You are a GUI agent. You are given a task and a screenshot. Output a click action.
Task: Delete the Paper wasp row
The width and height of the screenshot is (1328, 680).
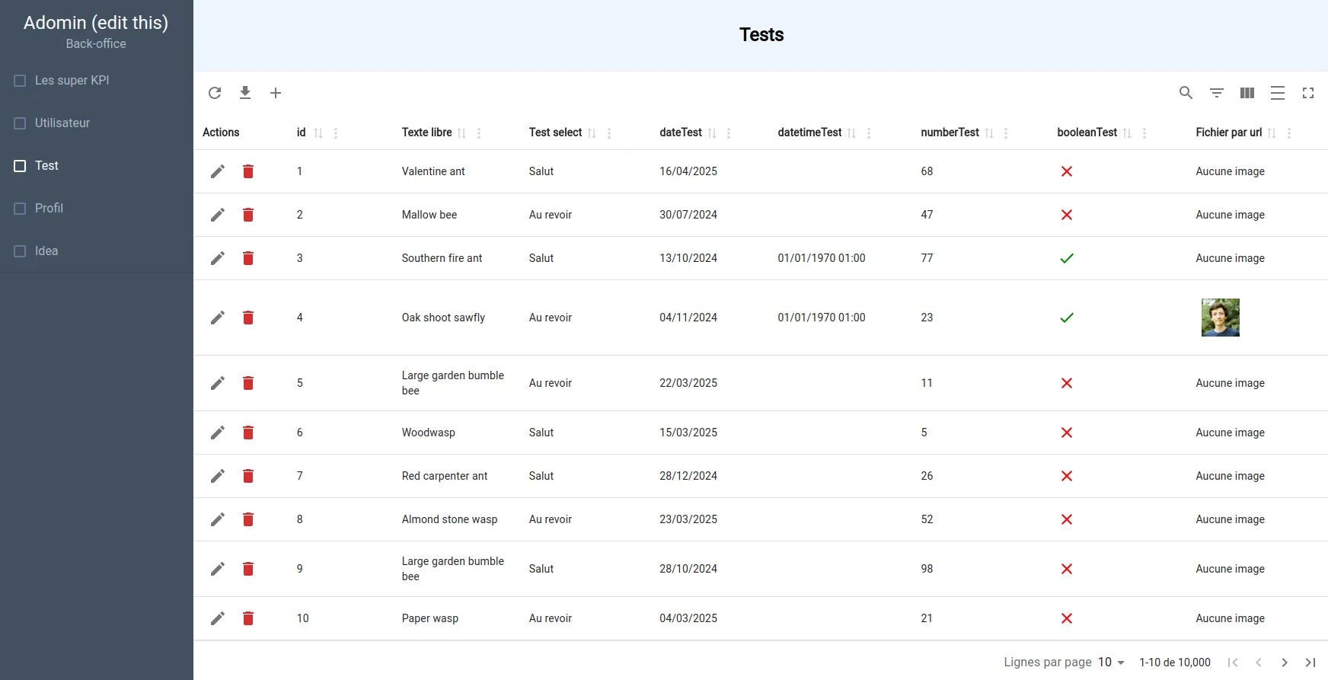pos(248,618)
